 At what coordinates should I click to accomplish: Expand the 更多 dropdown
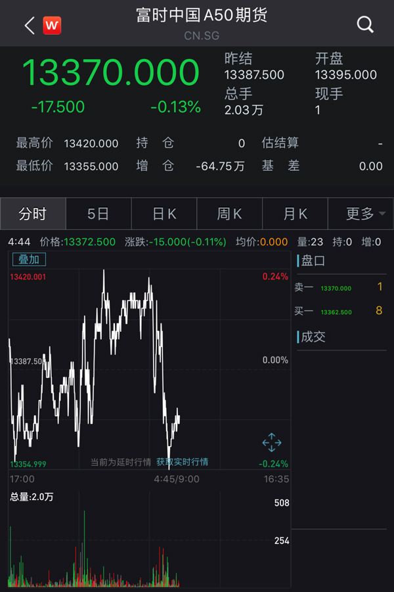coord(361,214)
